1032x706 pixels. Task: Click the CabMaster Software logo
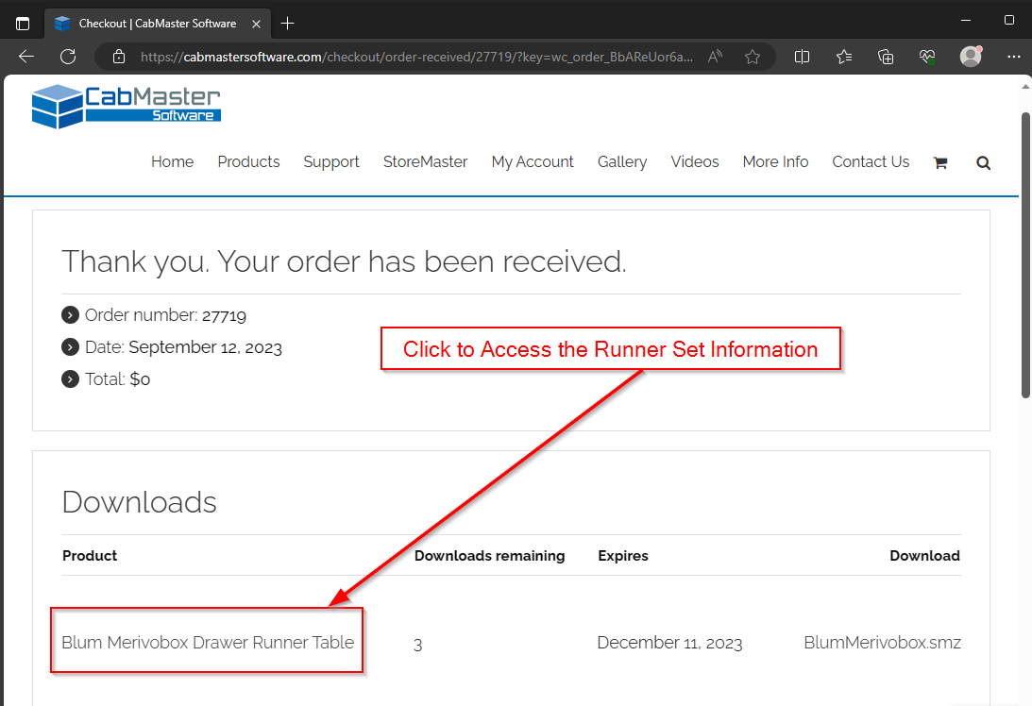pyautogui.click(x=127, y=106)
